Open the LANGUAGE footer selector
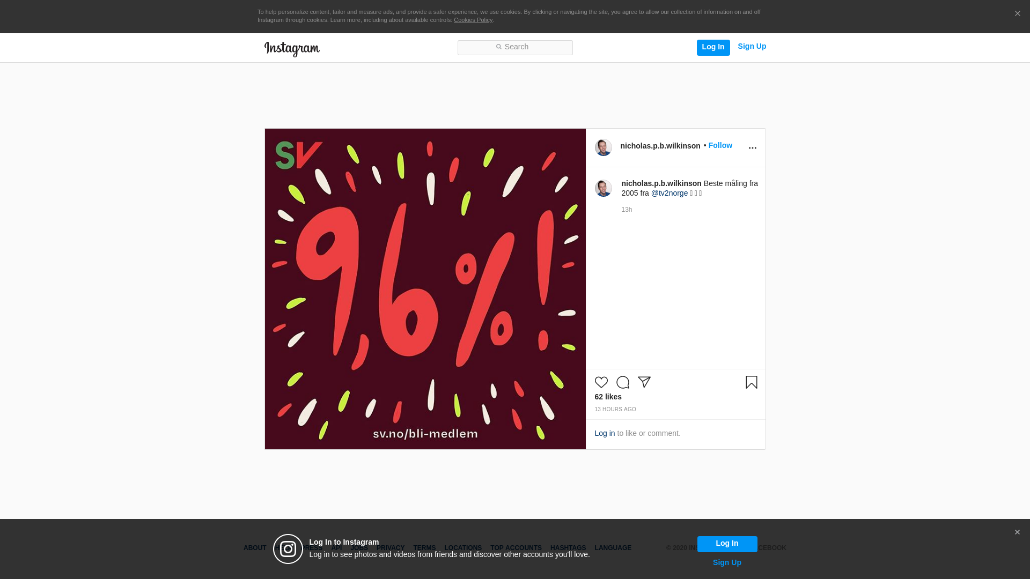Viewport: 1030px width, 579px height. pyautogui.click(x=613, y=548)
